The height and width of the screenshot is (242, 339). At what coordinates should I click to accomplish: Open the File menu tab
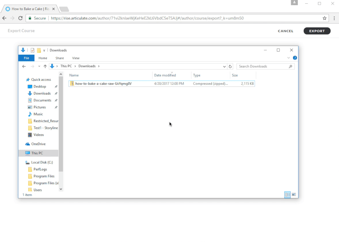[x=26, y=58]
